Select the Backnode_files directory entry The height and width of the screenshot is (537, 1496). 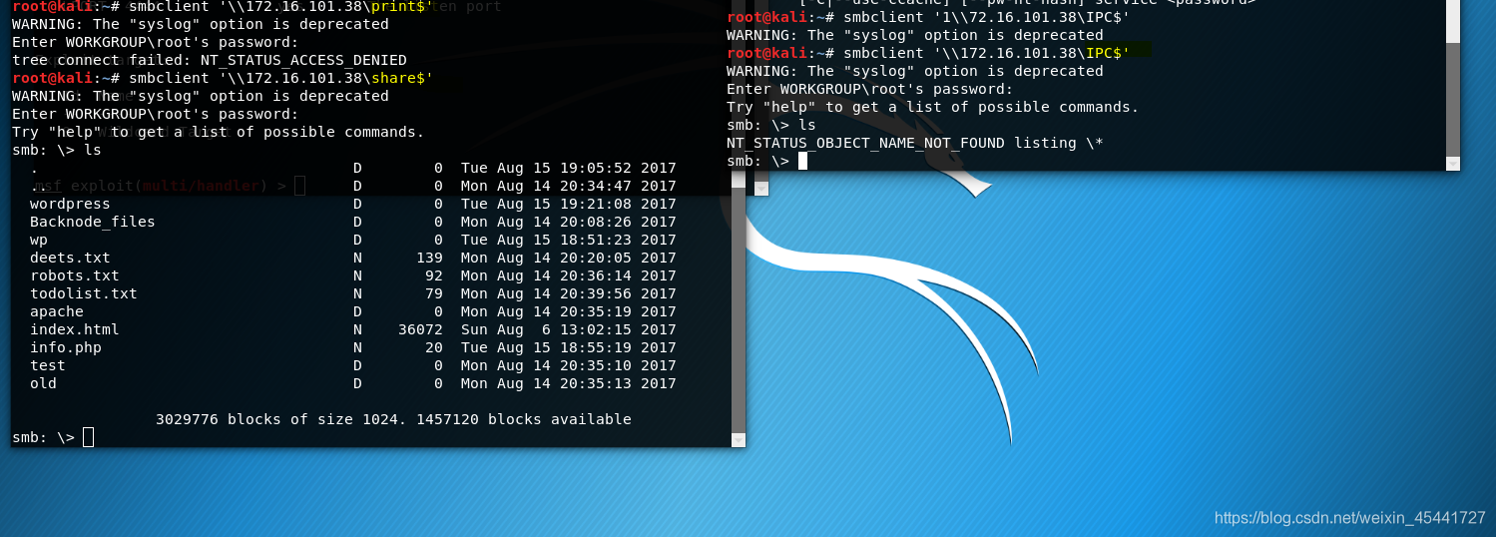click(93, 222)
